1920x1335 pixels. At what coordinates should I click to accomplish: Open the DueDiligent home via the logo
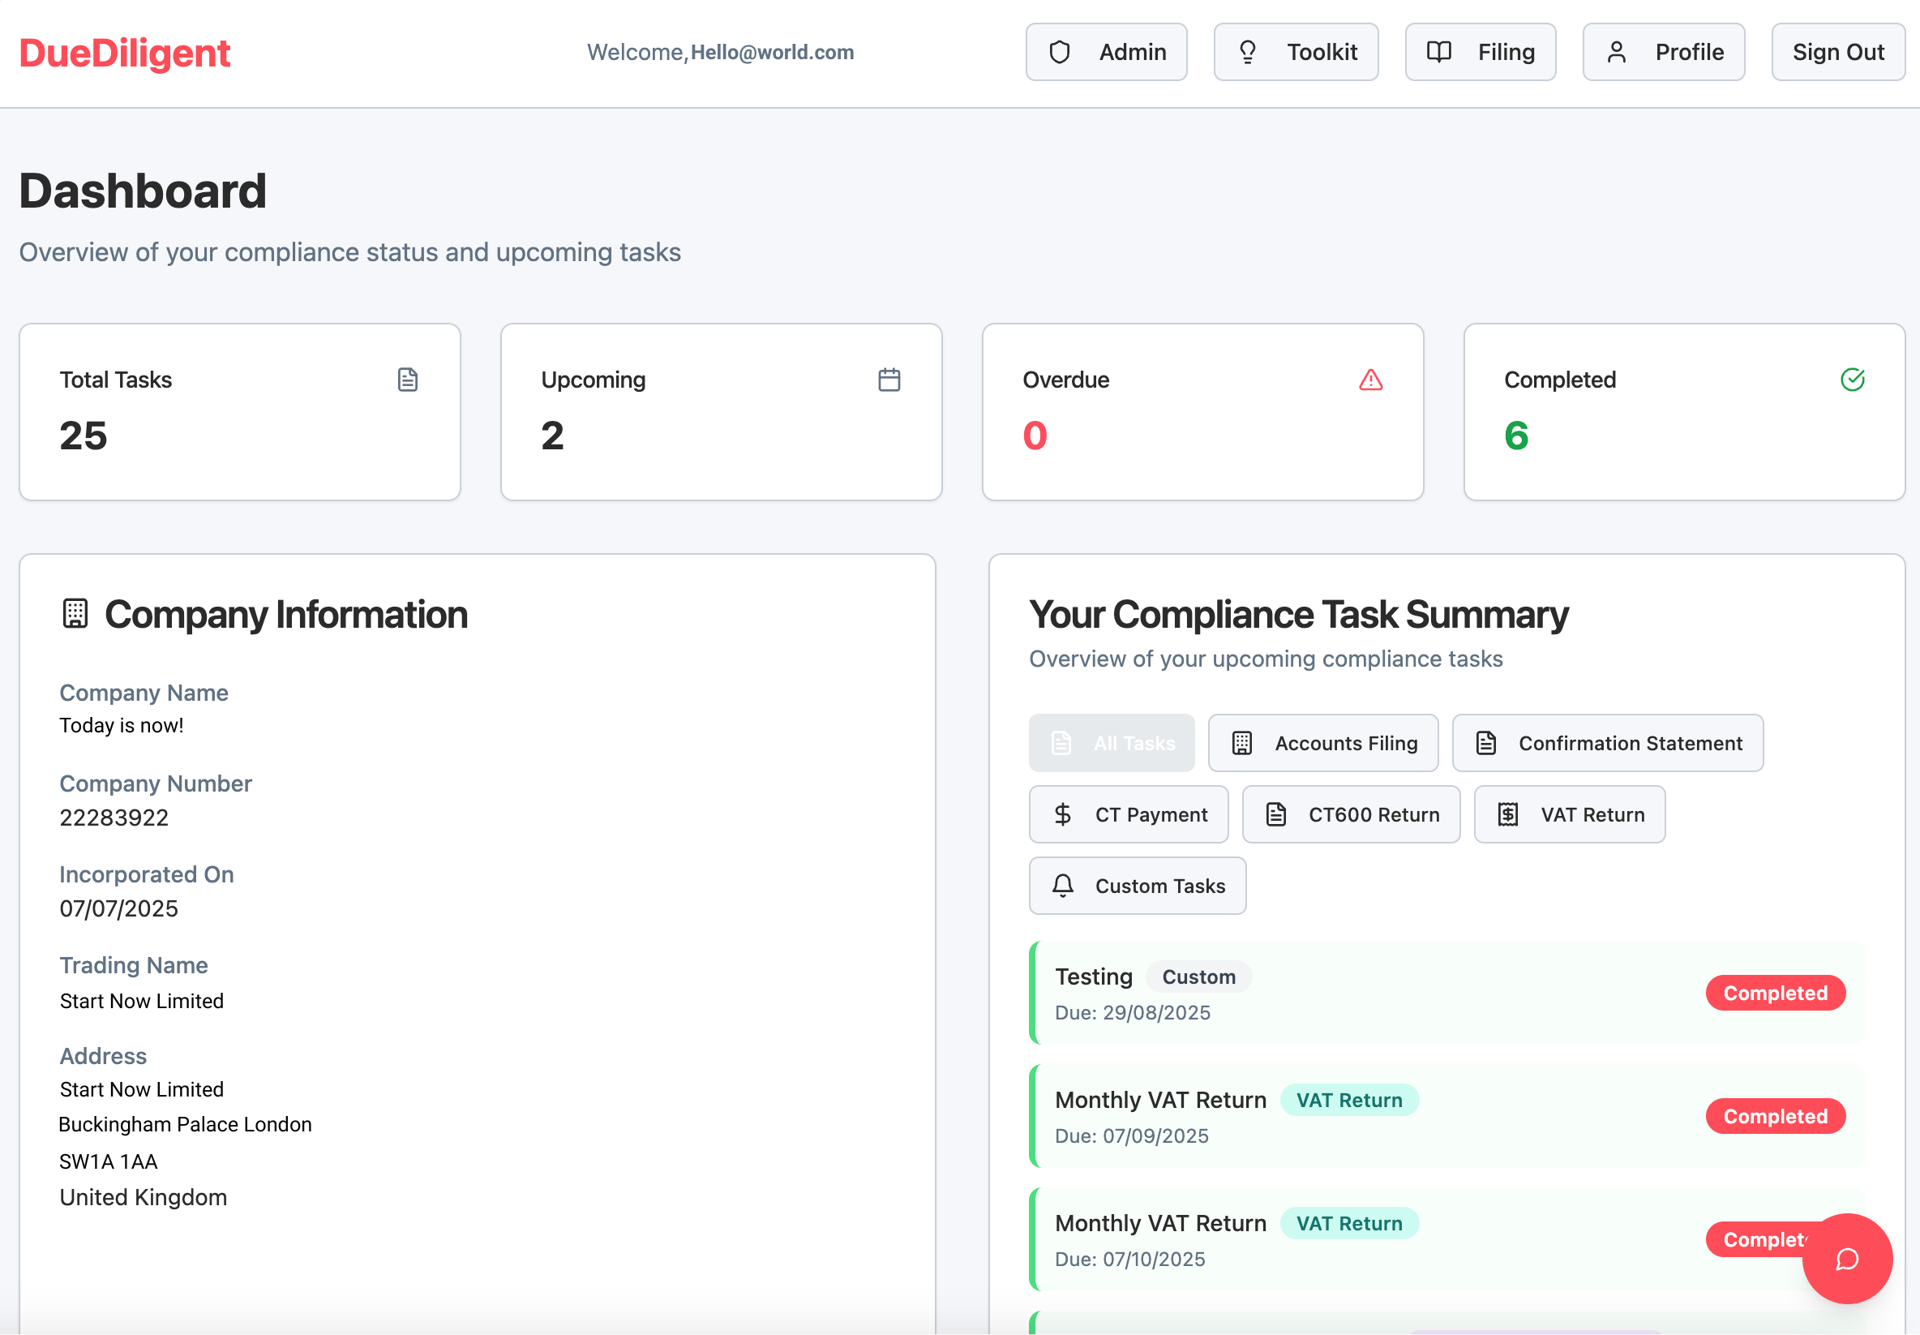pyautogui.click(x=126, y=52)
